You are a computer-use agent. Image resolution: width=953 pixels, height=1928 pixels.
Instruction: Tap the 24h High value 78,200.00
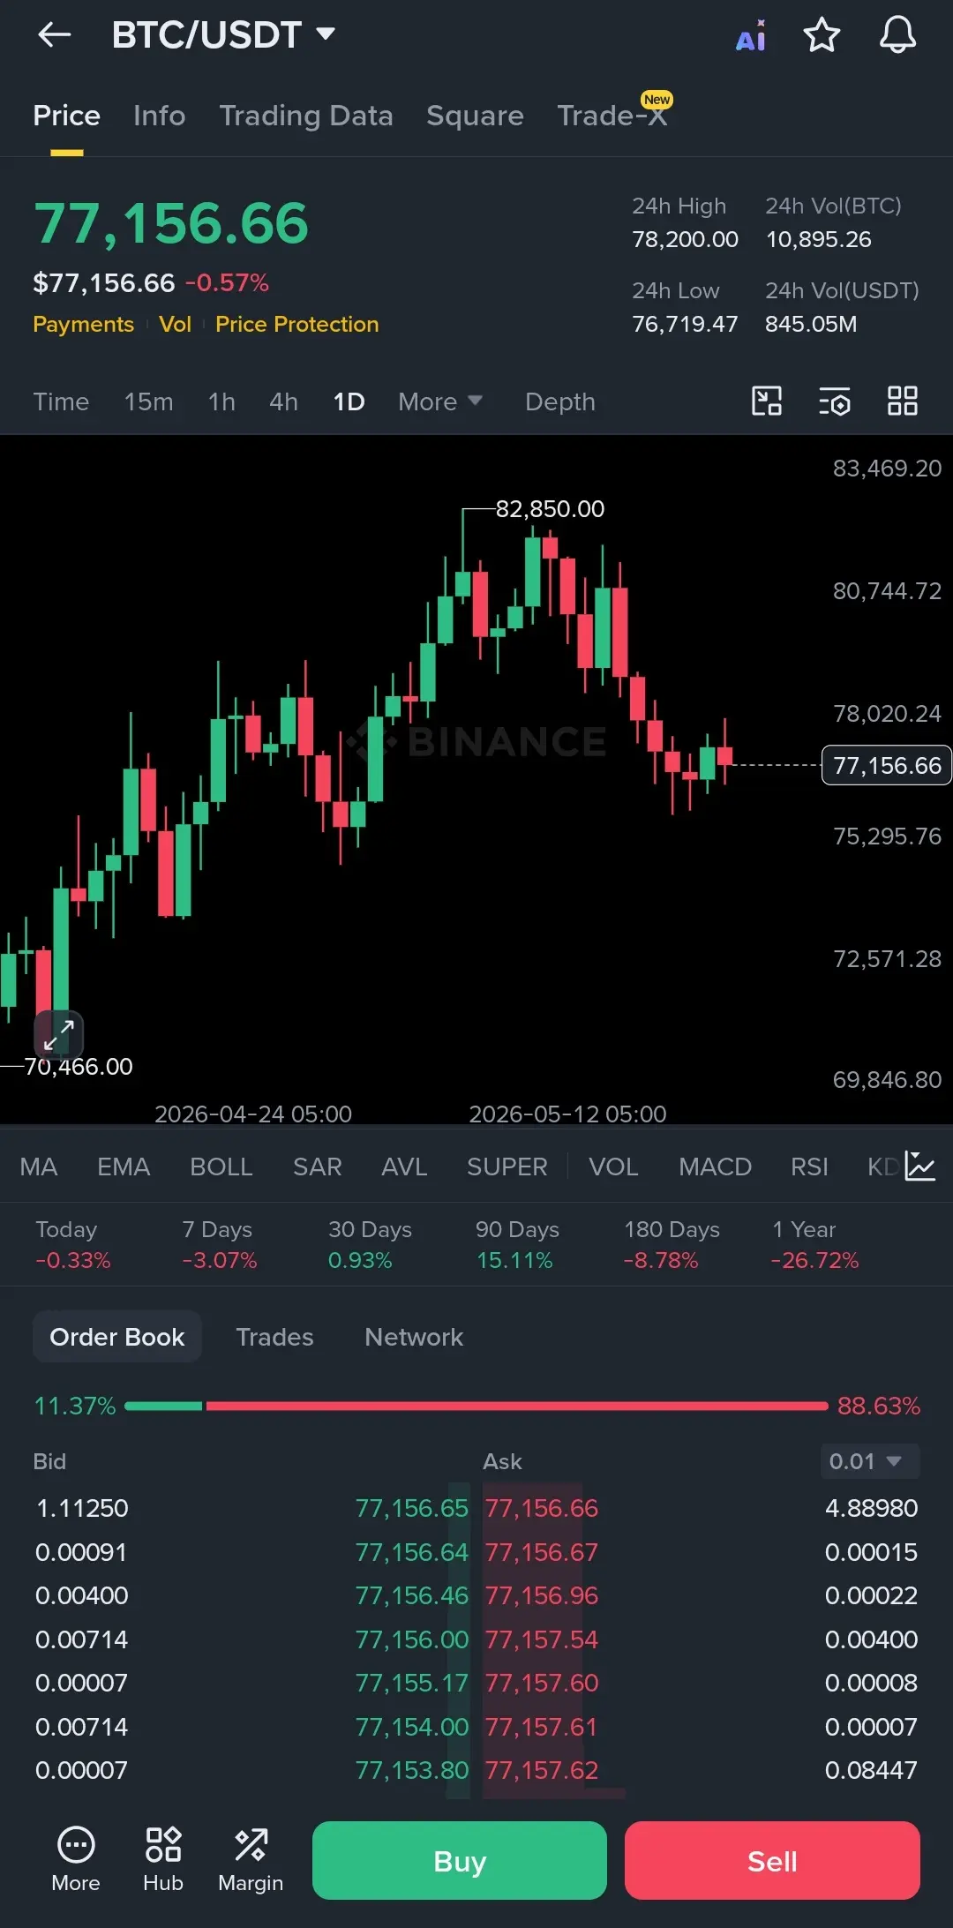[x=685, y=239]
